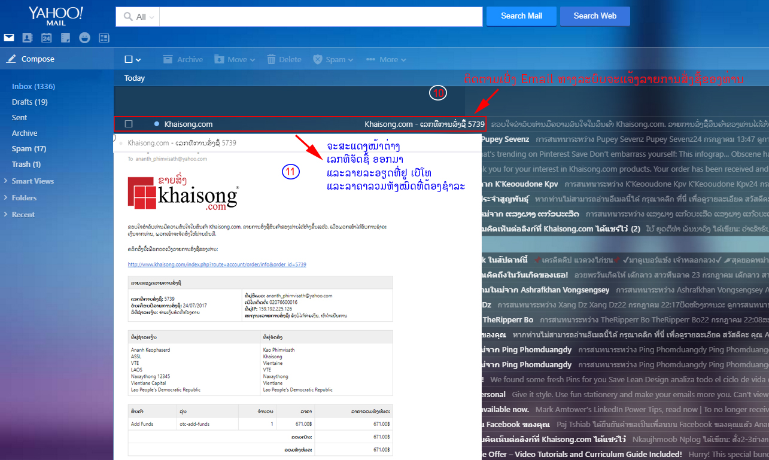Image resolution: width=769 pixels, height=460 pixels.
Task: Click the Delete trash icon
Action: [x=272, y=59]
